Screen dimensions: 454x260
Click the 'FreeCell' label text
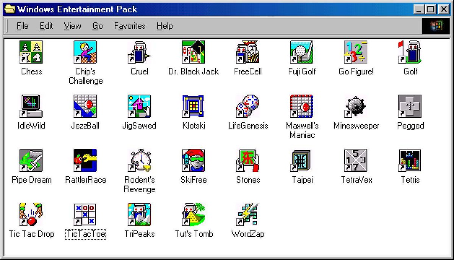(248, 72)
